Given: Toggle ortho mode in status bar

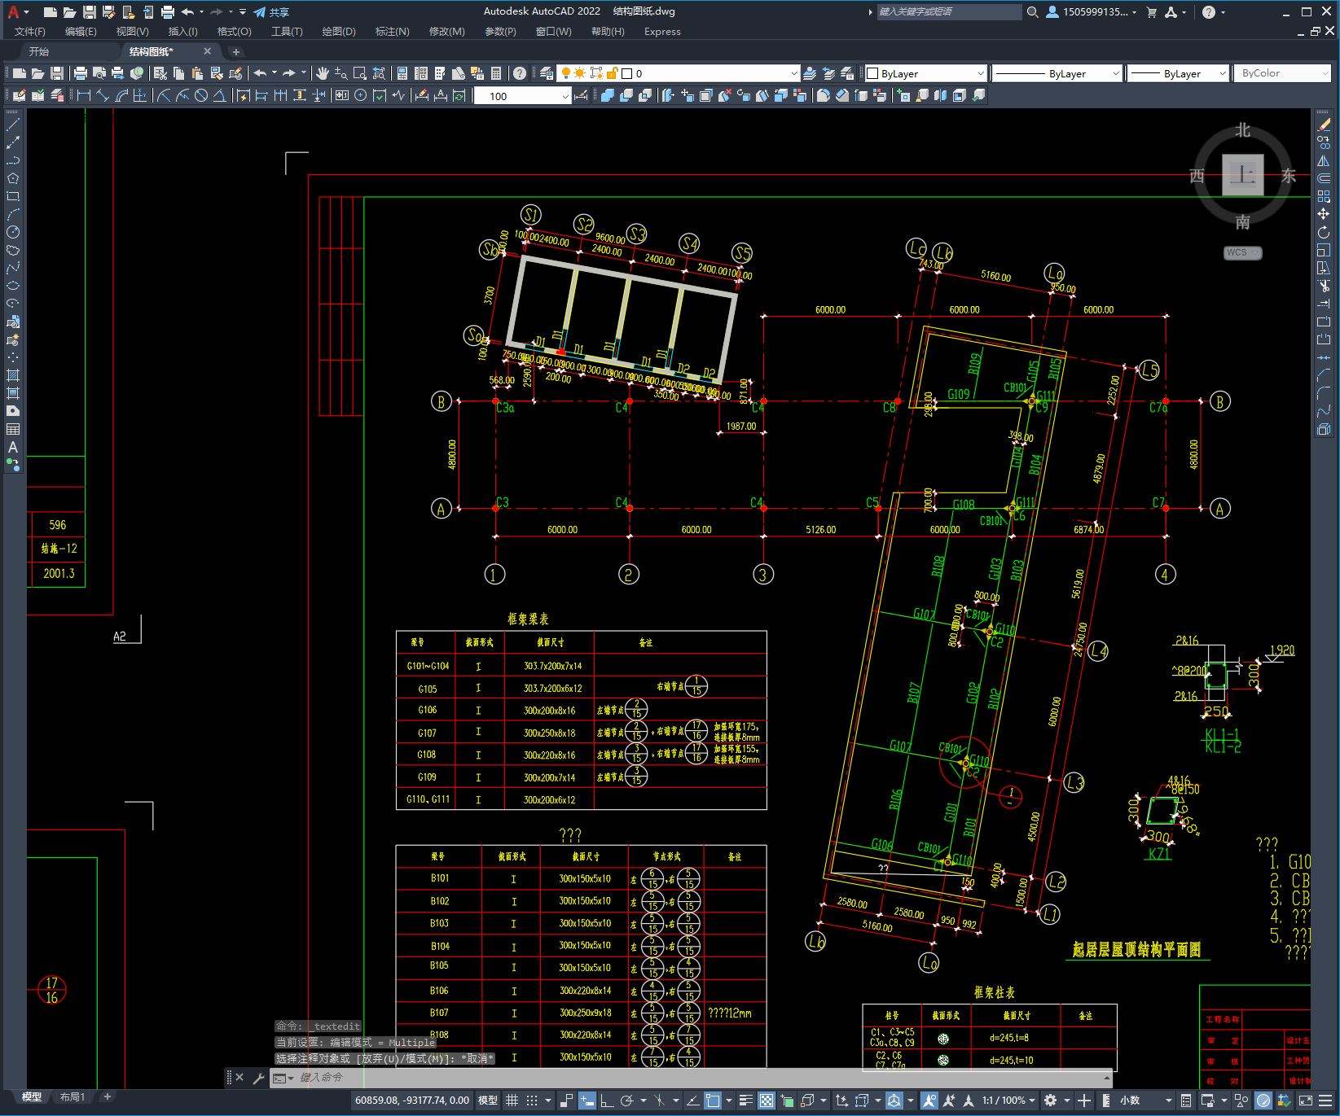Looking at the screenshot, I should [x=607, y=1101].
